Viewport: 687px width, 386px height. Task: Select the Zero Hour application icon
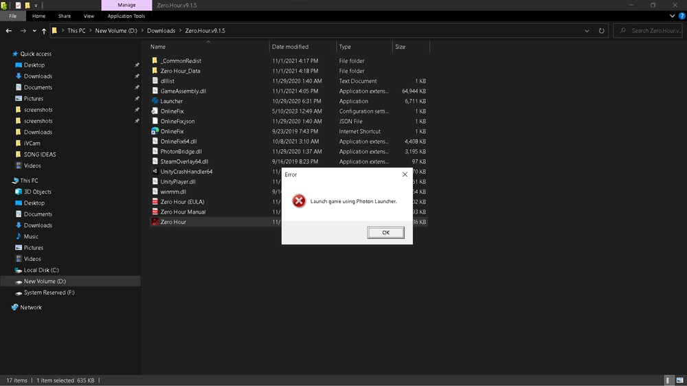pos(155,222)
